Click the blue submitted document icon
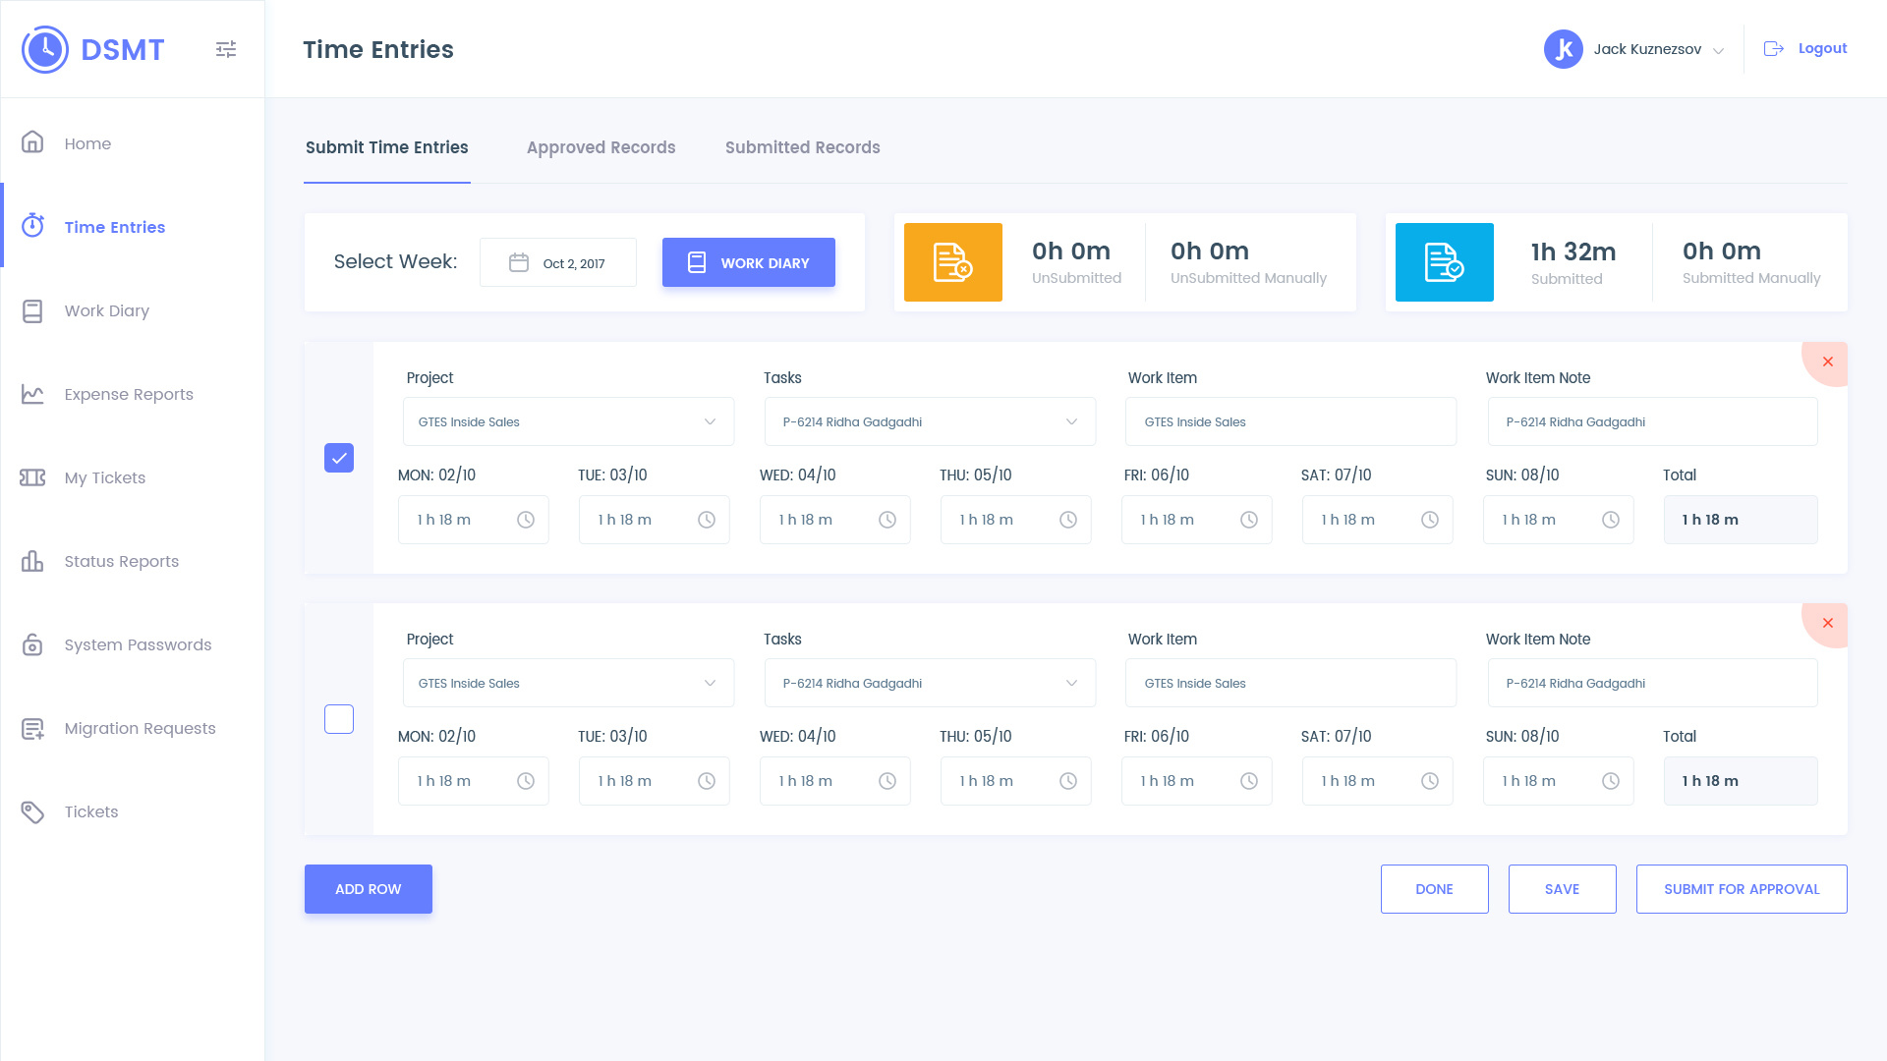The width and height of the screenshot is (1887, 1061). [1444, 262]
